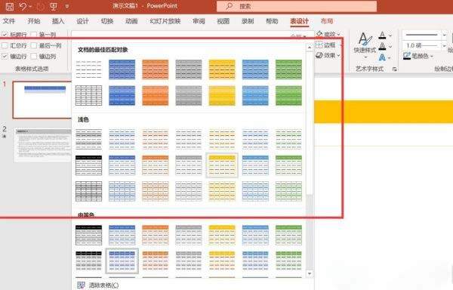Screen dimensions: 453x290
Task: Pick the gray style in best-match first row
Action: tap(189, 69)
